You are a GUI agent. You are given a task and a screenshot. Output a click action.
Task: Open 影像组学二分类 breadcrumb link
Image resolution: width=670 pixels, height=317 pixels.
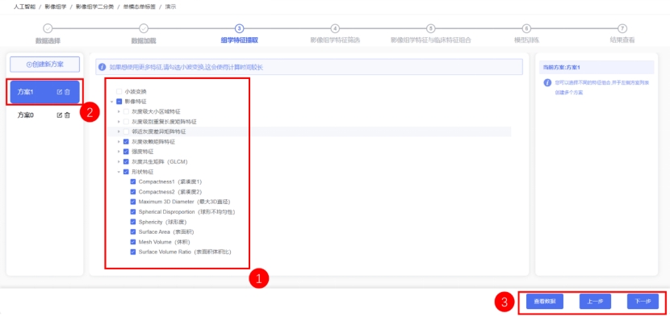[x=95, y=6]
